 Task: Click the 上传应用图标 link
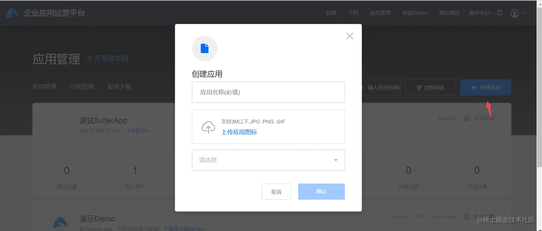(239, 132)
